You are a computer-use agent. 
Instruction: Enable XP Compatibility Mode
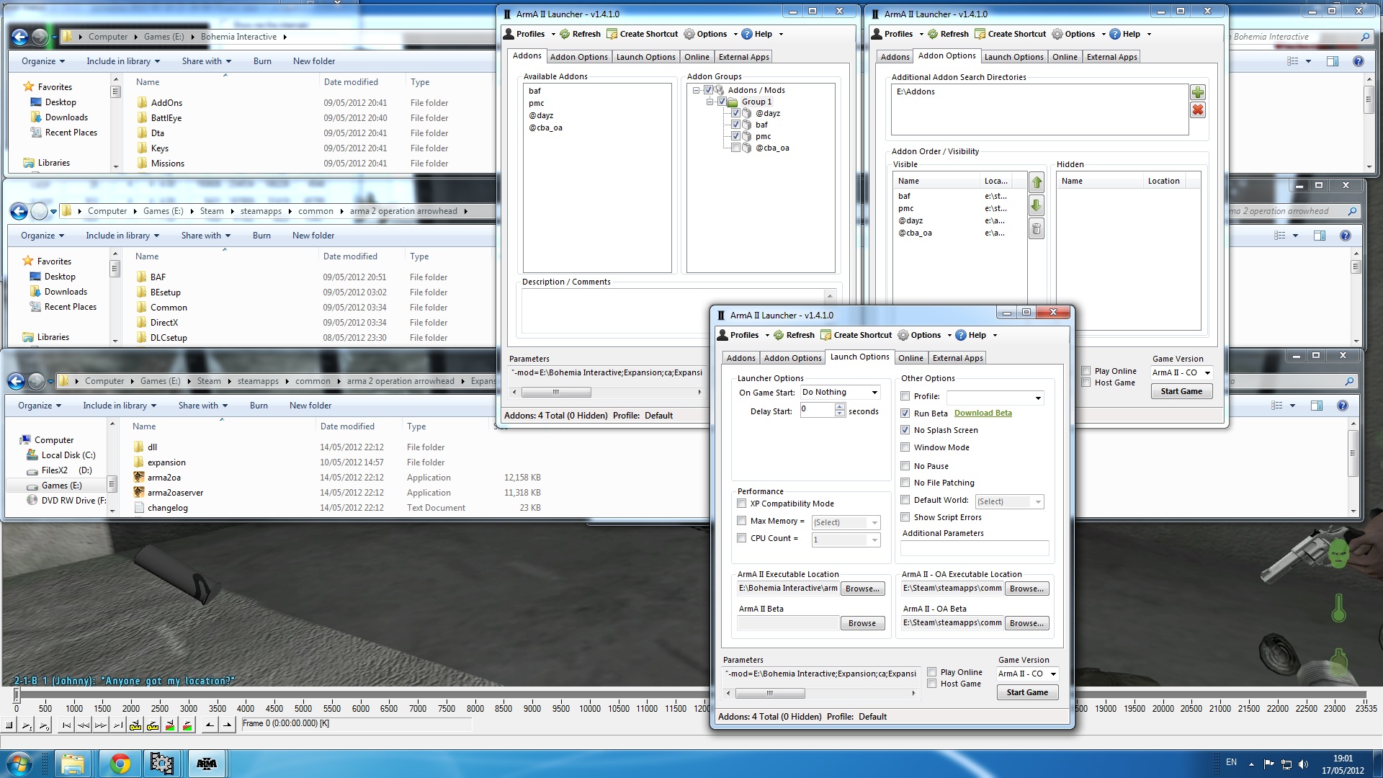(742, 504)
